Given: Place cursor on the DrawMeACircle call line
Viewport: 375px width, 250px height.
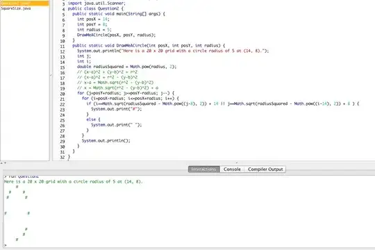Looking at the screenshot, I should (116, 35).
